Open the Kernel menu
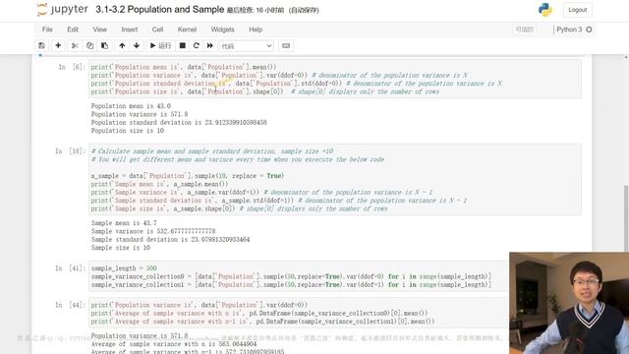 [x=187, y=29]
